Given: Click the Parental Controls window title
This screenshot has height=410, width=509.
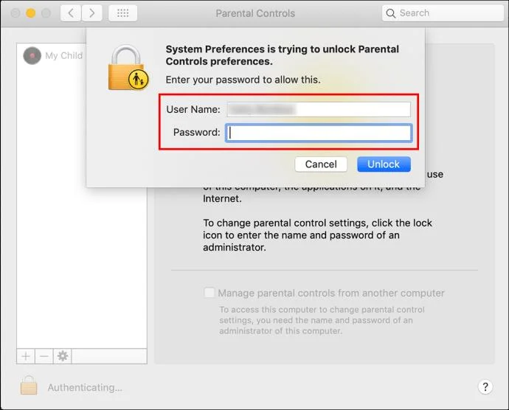Looking at the screenshot, I should [255, 13].
